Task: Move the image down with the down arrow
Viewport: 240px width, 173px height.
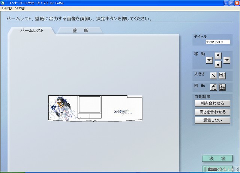Action: [218, 64]
